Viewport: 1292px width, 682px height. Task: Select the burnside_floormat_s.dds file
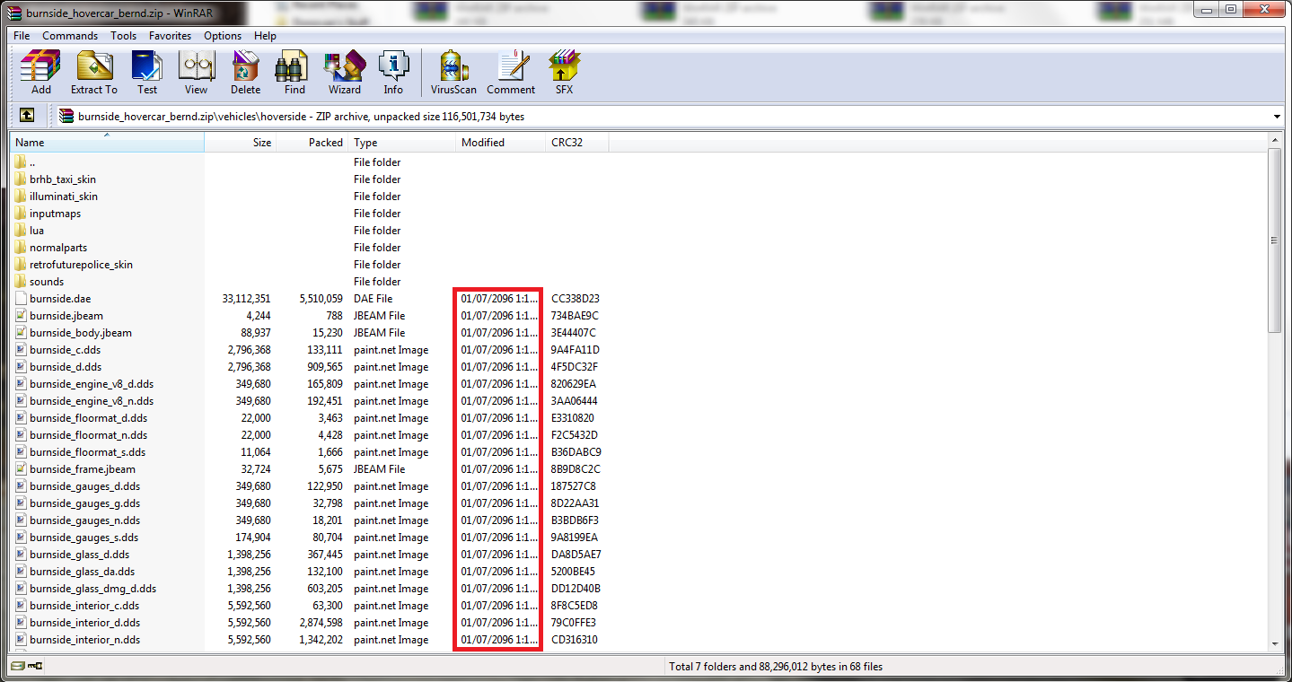[x=87, y=452]
